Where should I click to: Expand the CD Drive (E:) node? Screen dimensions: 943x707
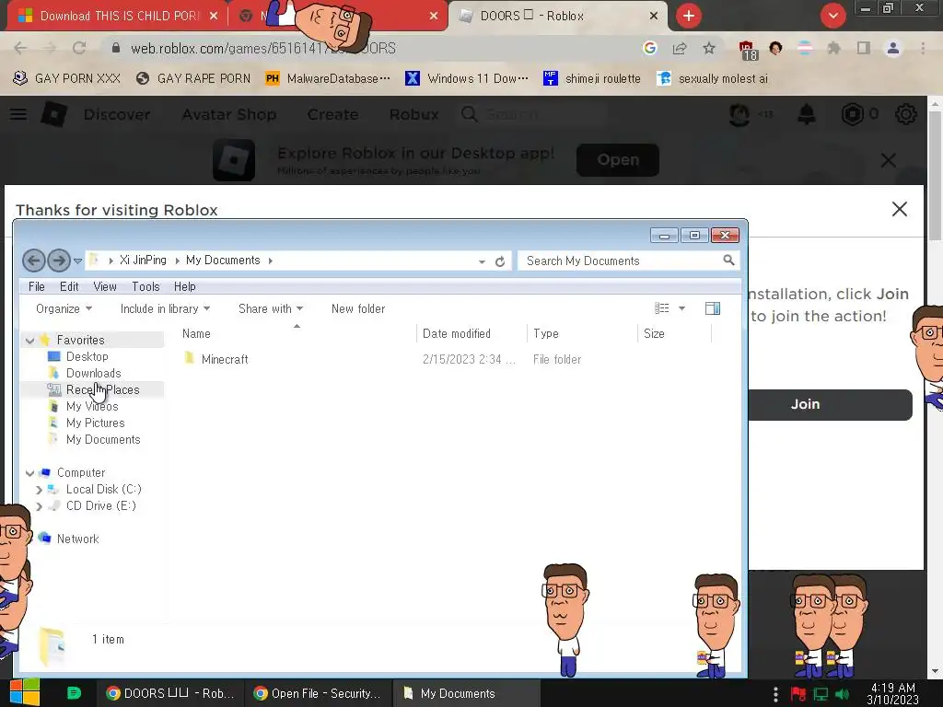point(39,506)
